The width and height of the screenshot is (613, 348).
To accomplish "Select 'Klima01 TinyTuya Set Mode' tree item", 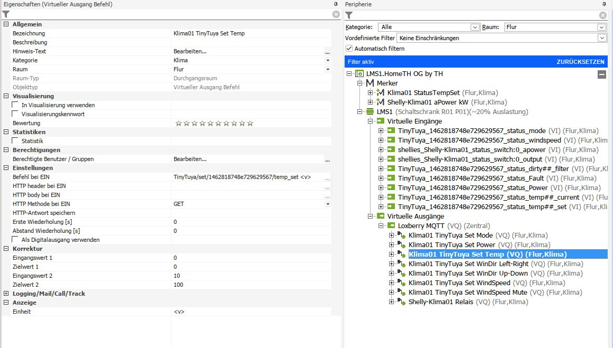I will click(450, 236).
